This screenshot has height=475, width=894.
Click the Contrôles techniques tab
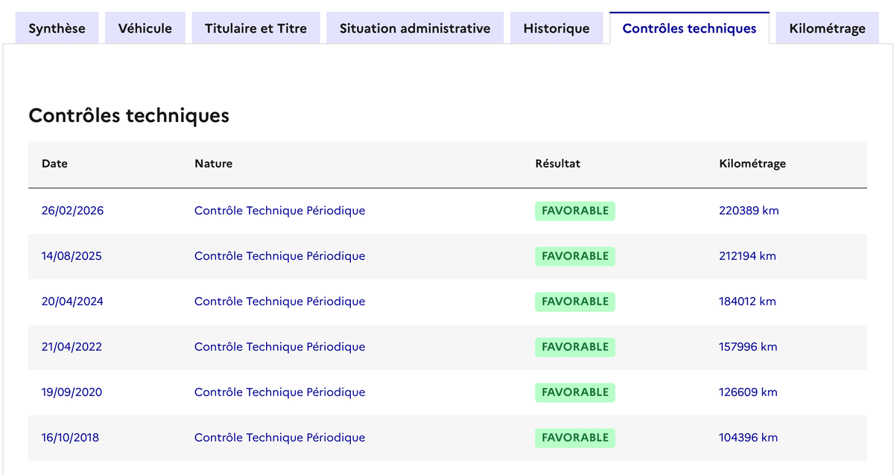689,28
